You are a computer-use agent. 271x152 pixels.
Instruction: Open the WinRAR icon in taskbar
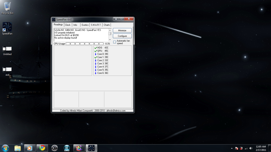(x=79, y=148)
